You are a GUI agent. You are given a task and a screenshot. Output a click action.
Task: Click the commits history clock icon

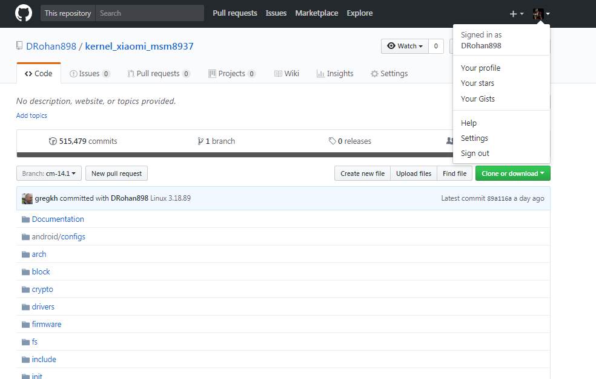[x=53, y=141]
